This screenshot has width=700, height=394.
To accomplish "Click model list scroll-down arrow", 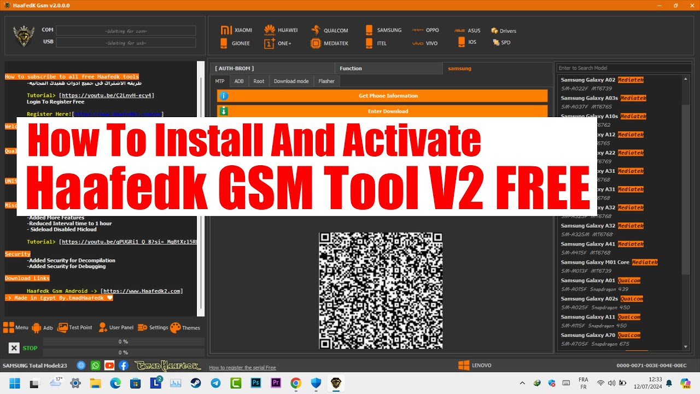I will [x=686, y=346].
